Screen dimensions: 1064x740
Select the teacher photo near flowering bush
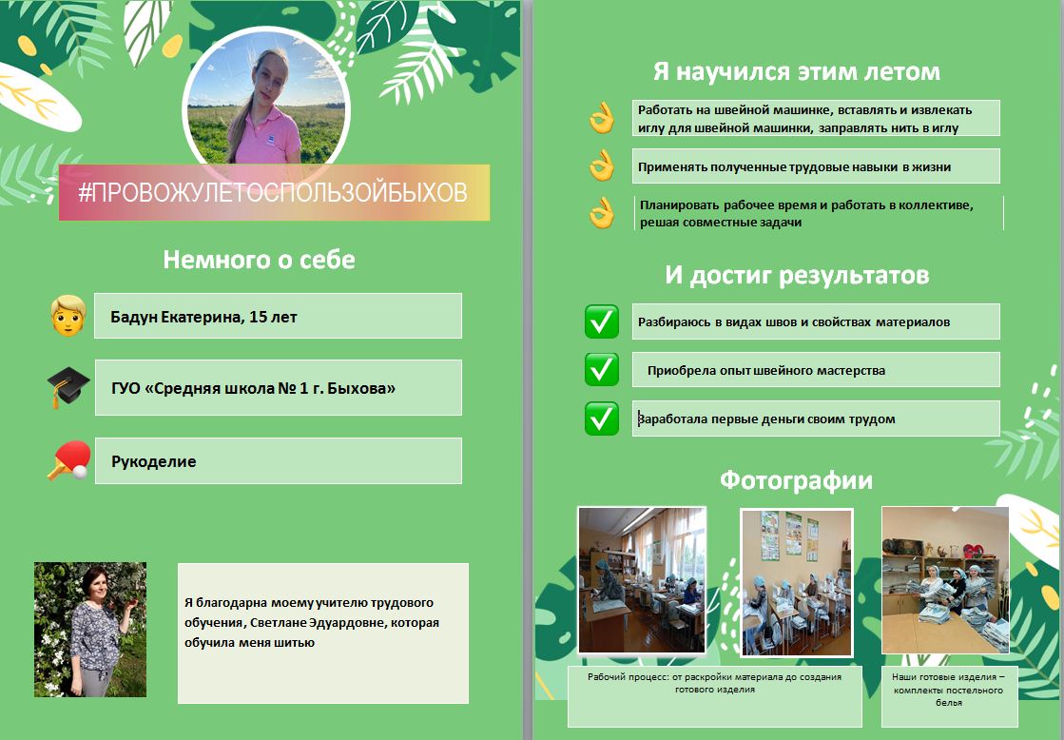[x=90, y=629]
